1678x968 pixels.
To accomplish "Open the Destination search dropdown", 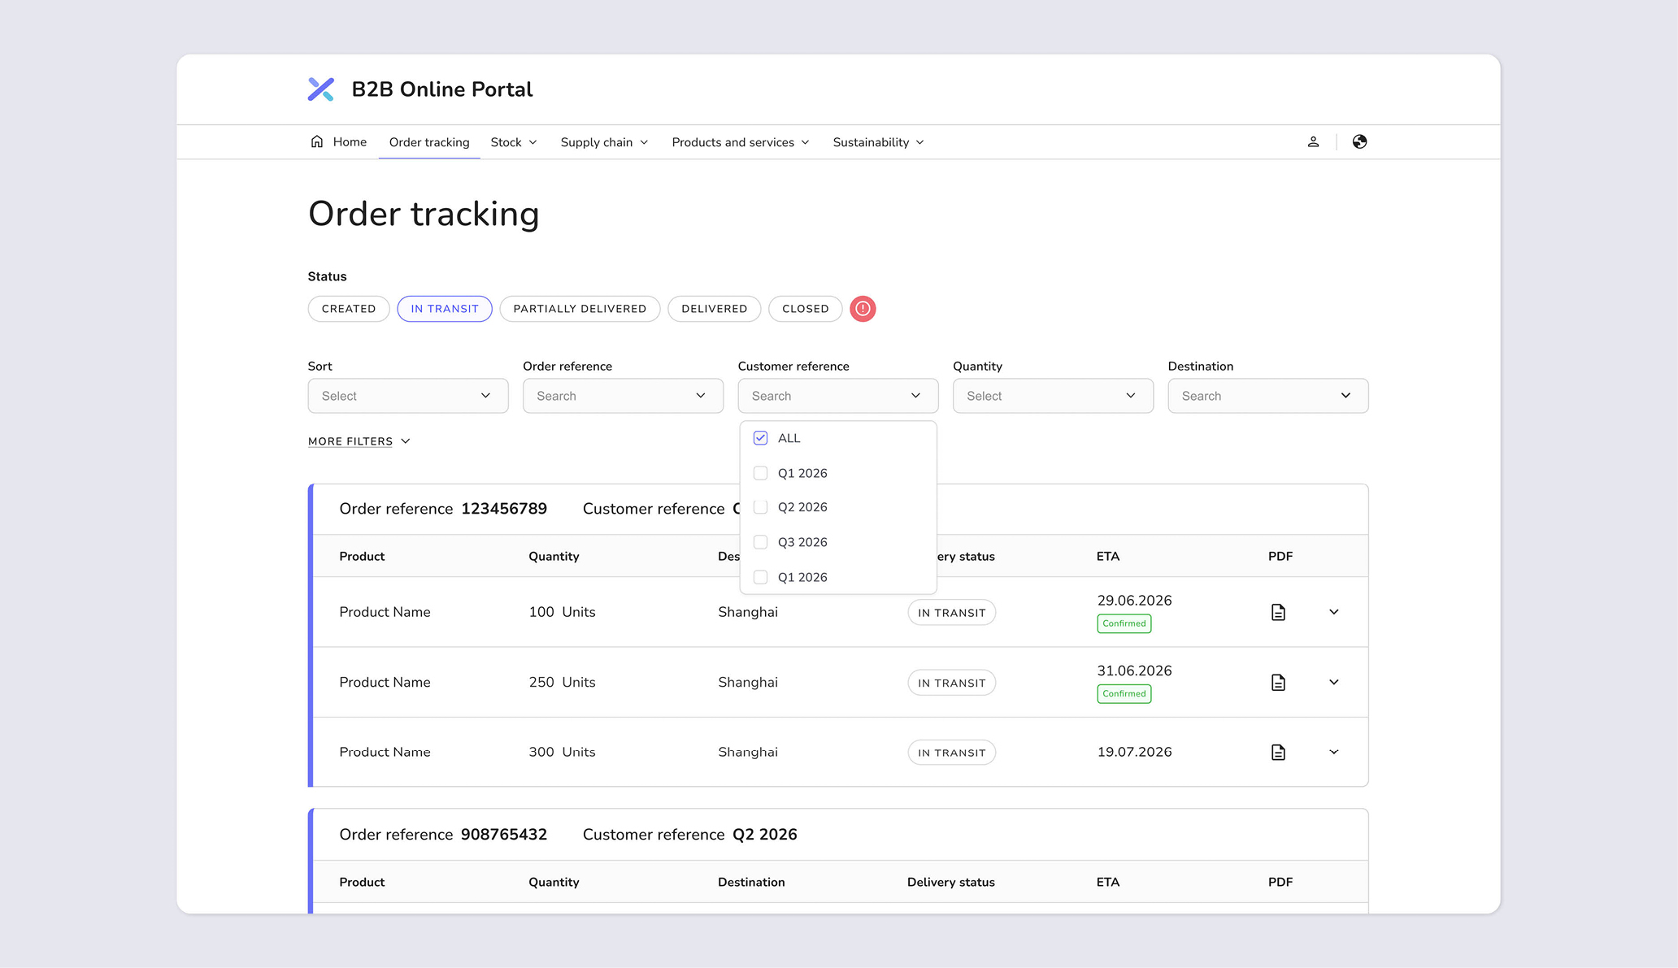I will coord(1267,396).
